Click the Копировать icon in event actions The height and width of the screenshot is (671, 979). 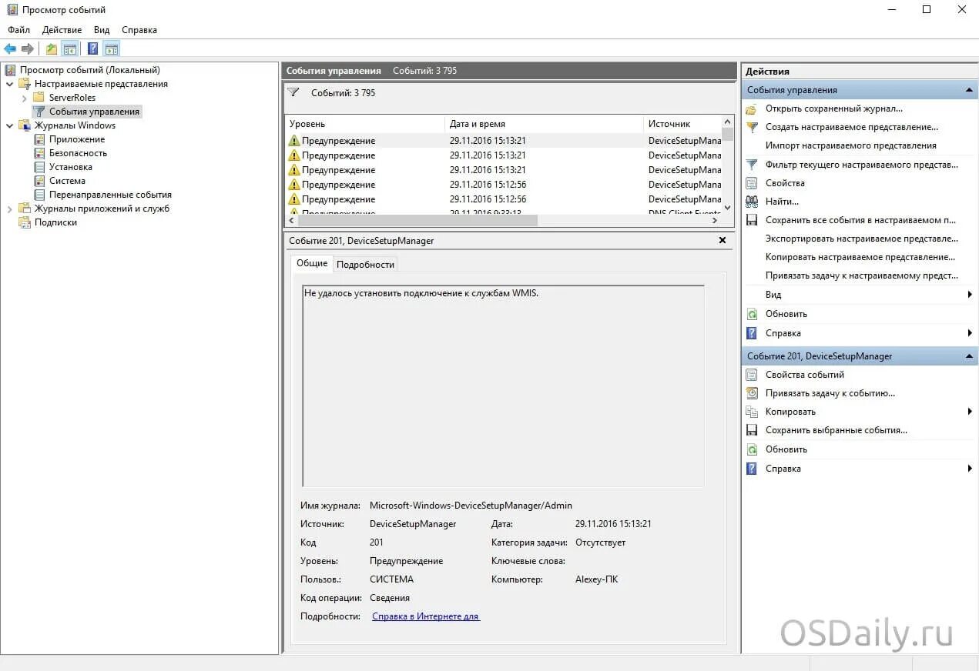tap(752, 412)
